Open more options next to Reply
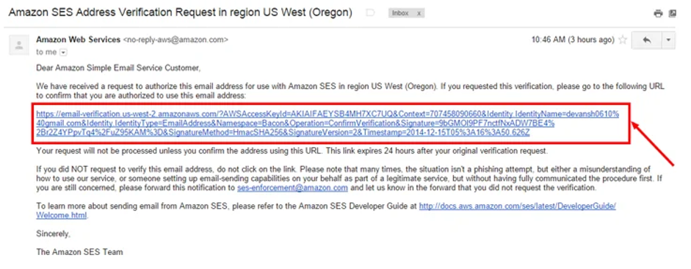The image size is (691, 269). tap(668, 40)
